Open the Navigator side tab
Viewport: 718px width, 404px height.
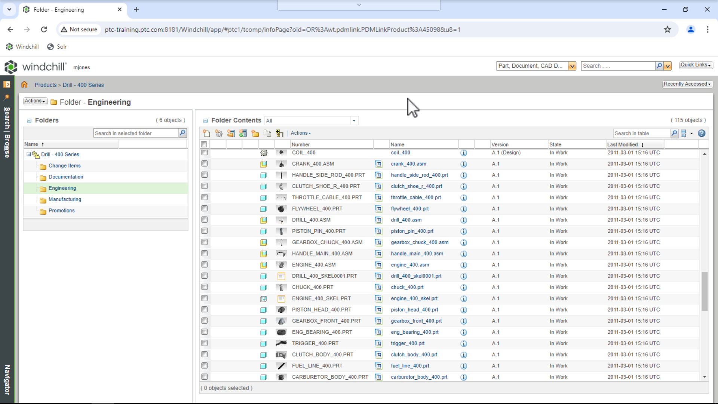click(7, 380)
